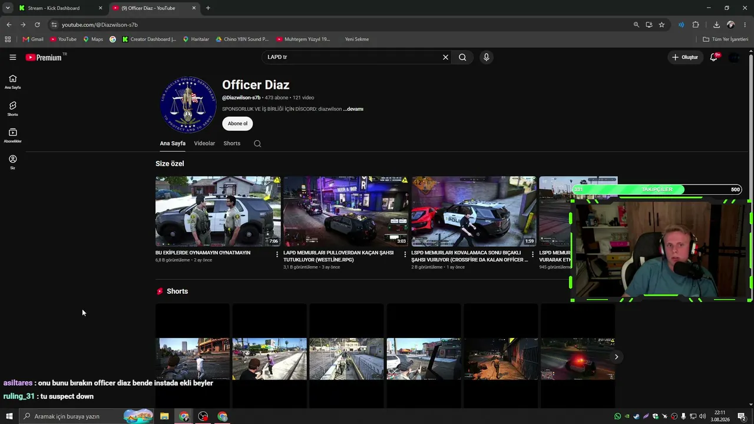Open Windows notification center
The height and width of the screenshot is (424, 754).
[742, 416]
